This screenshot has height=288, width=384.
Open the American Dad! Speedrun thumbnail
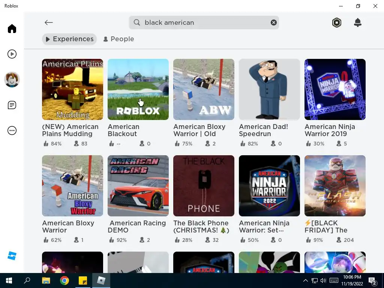coord(269,89)
